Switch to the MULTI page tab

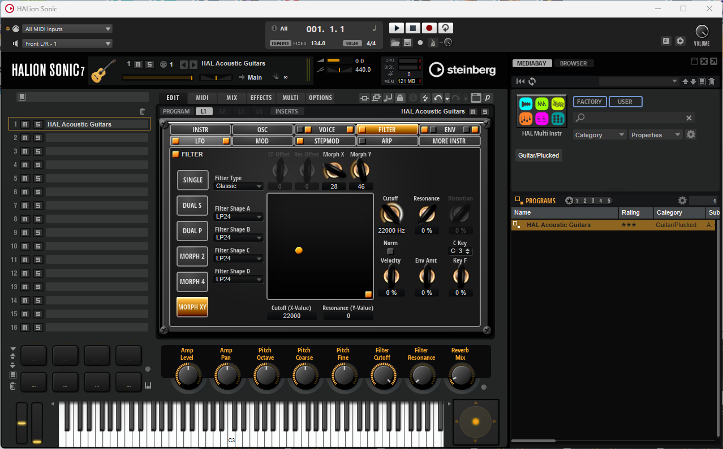coord(291,98)
